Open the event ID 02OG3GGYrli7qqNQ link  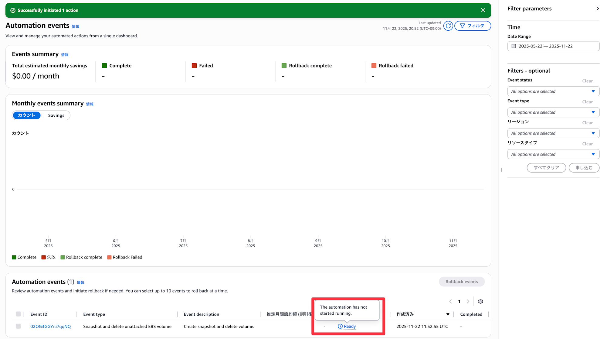click(x=50, y=327)
